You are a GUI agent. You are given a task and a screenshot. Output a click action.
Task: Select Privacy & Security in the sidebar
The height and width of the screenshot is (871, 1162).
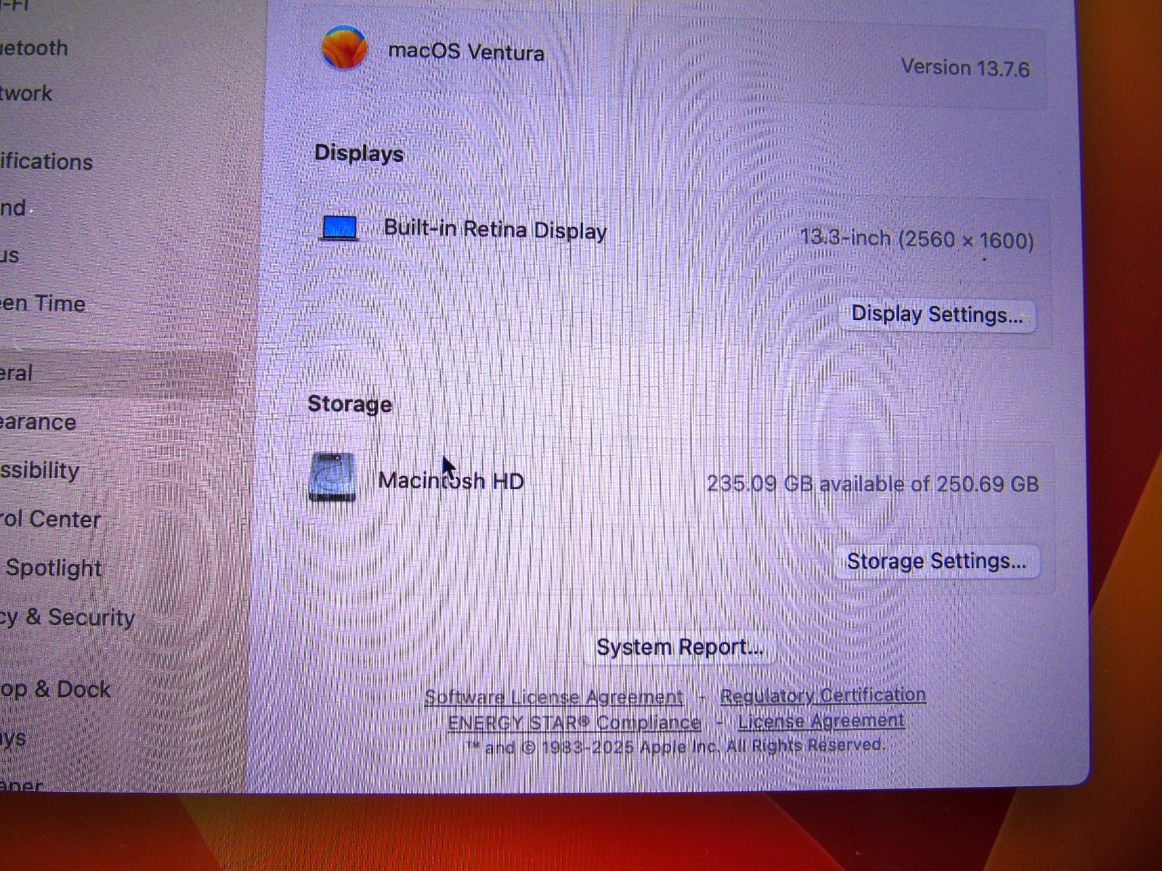pos(68,618)
